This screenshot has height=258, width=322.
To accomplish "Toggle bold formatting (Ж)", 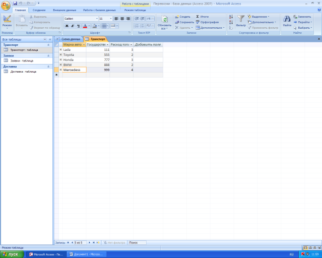I will [67, 26].
